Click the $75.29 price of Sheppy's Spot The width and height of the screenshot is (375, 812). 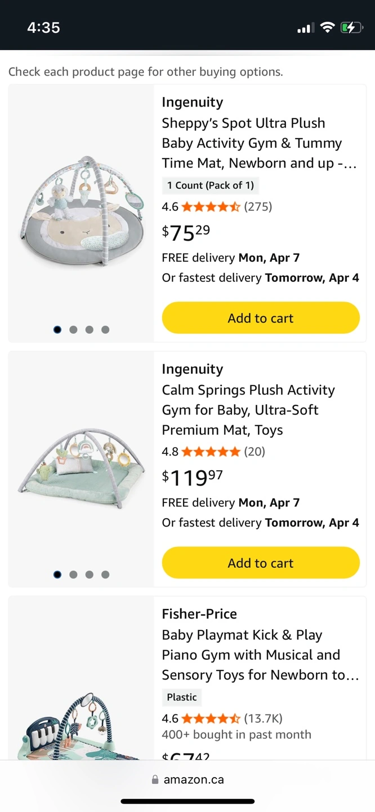[x=186, y=232]
